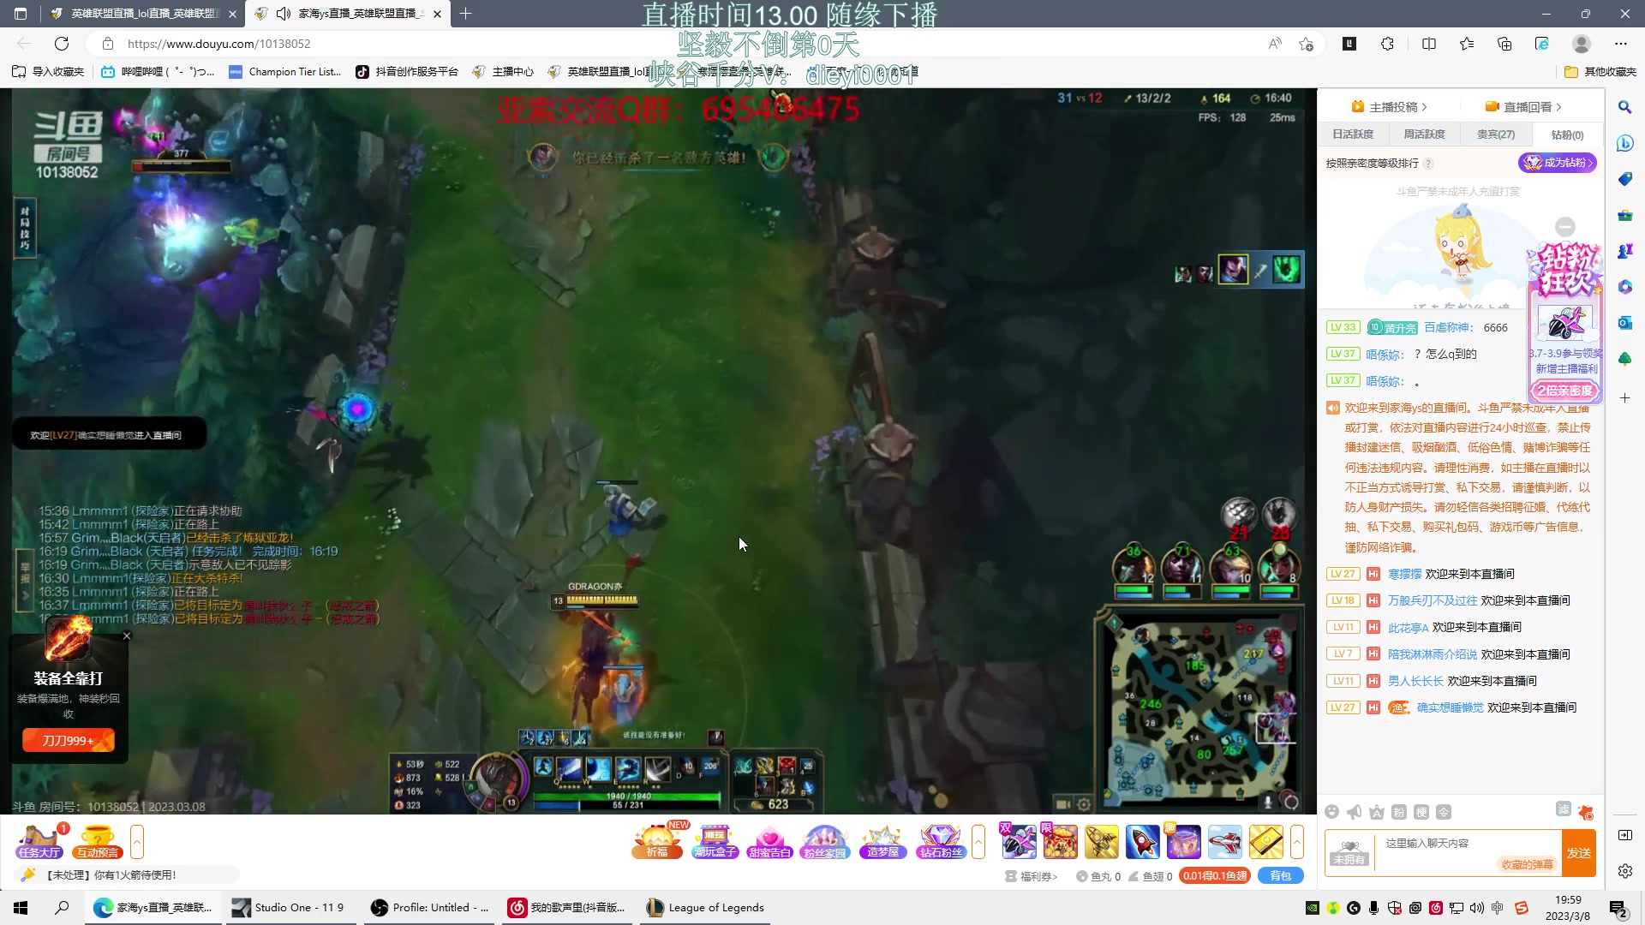
Task: Open the 造梦屋 activity icon
Action: [x=882, y=841]
